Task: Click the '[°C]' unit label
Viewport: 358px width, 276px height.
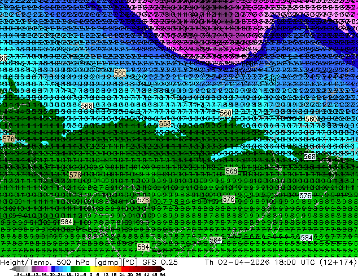Action: pyautogui.click(x=130, y=262)
